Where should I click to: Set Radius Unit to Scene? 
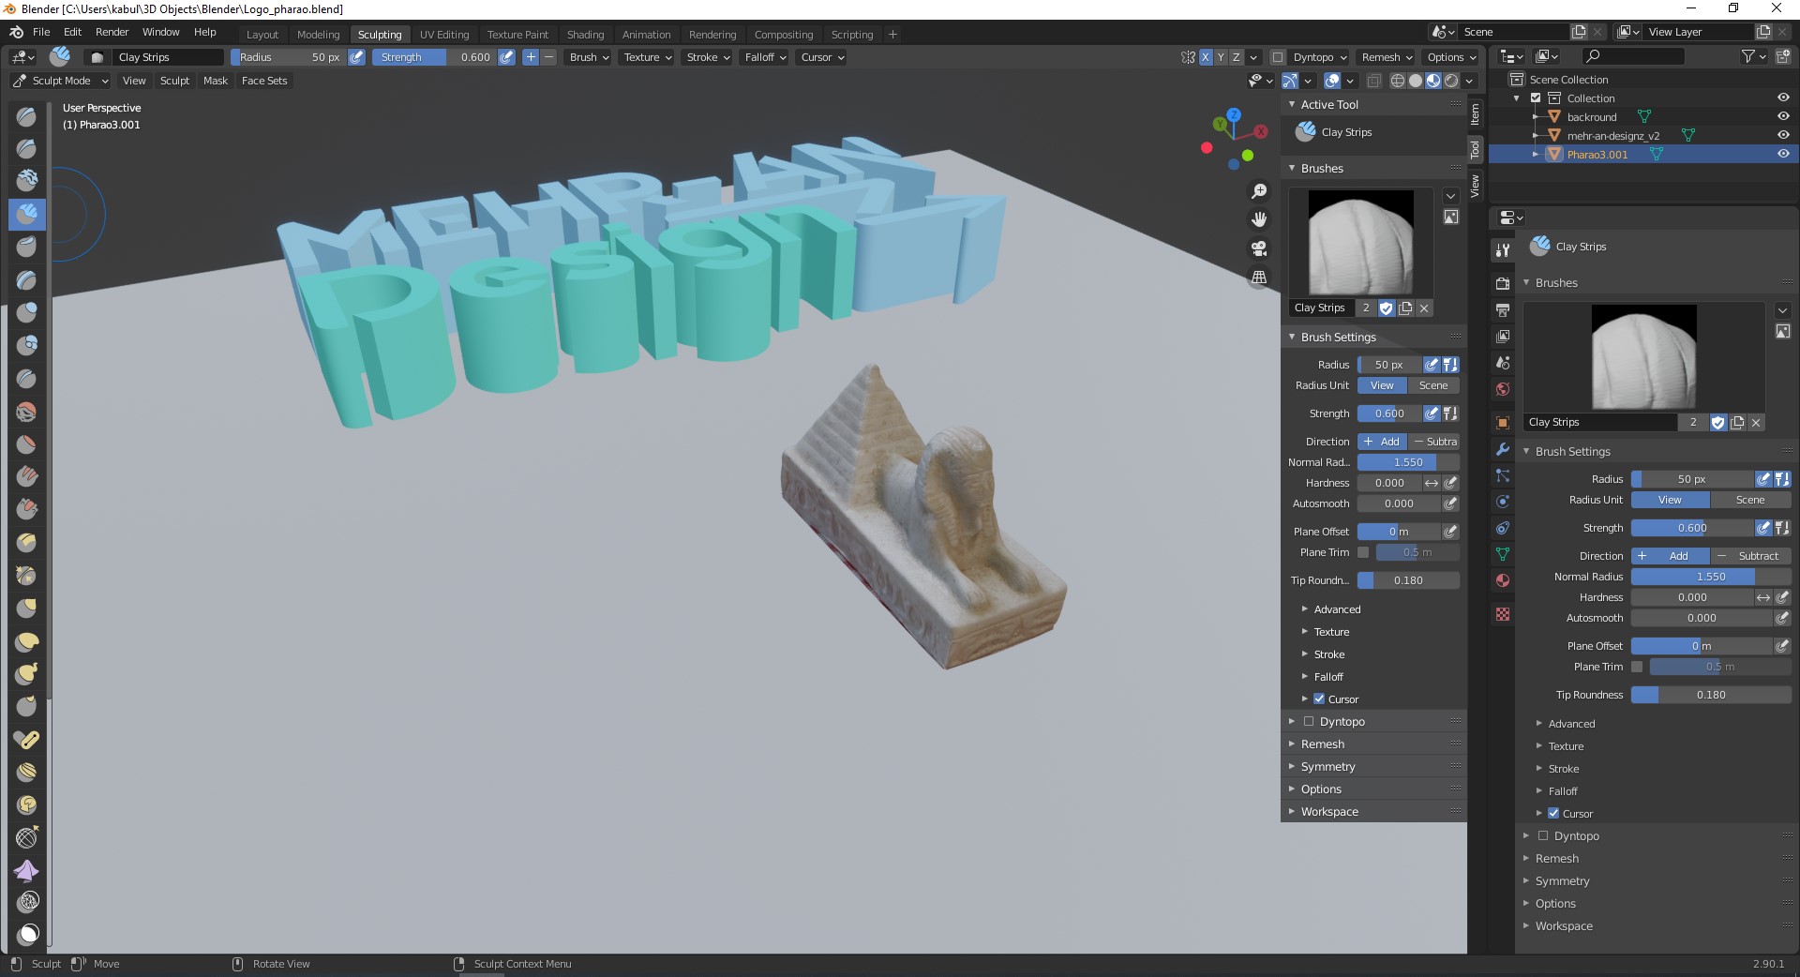[x=1432, y=386]
